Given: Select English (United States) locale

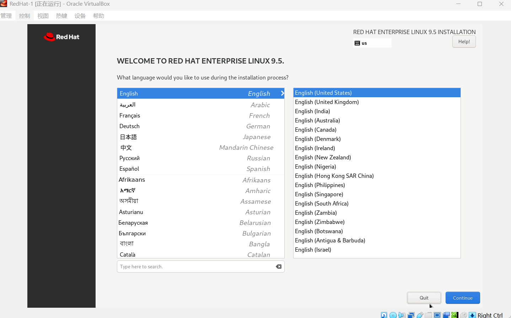Looking at the screenshot, I should pyautogui.click(x=377, y=93).
